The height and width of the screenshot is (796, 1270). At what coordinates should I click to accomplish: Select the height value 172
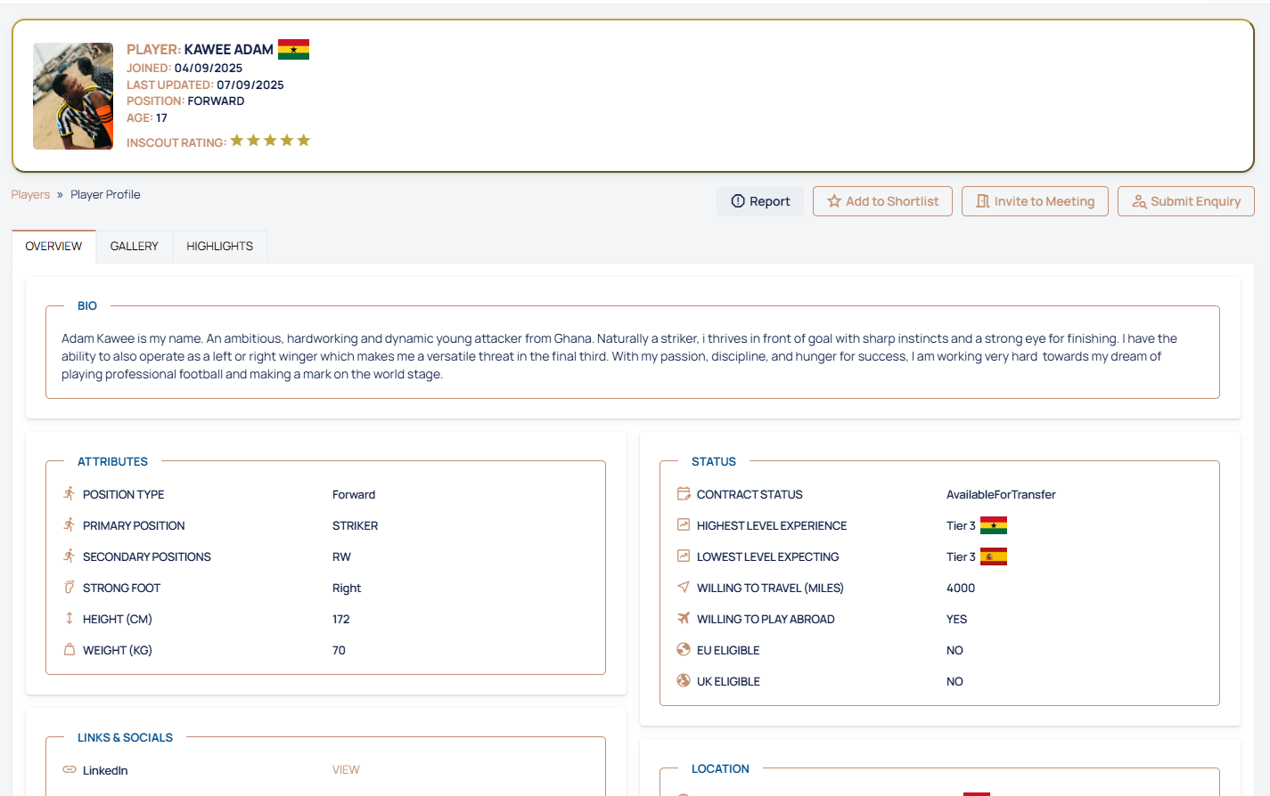click(341, 620)
